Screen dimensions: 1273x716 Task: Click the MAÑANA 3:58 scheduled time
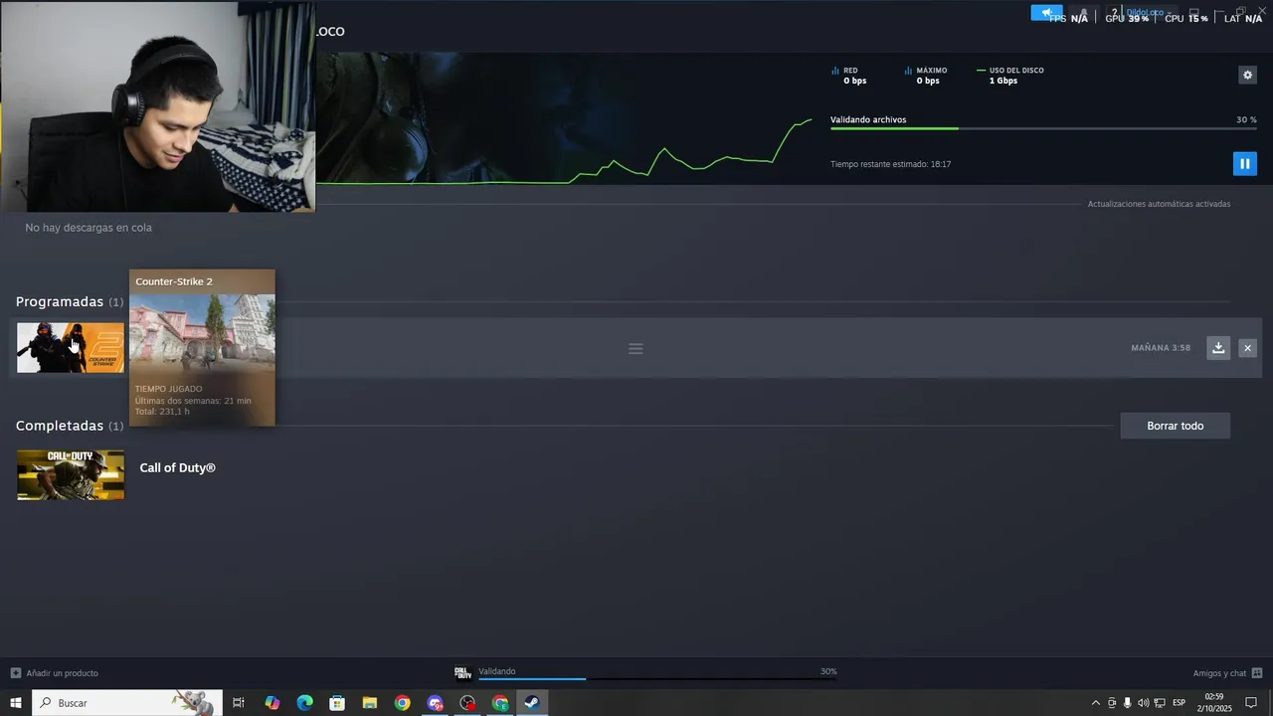1161,348
